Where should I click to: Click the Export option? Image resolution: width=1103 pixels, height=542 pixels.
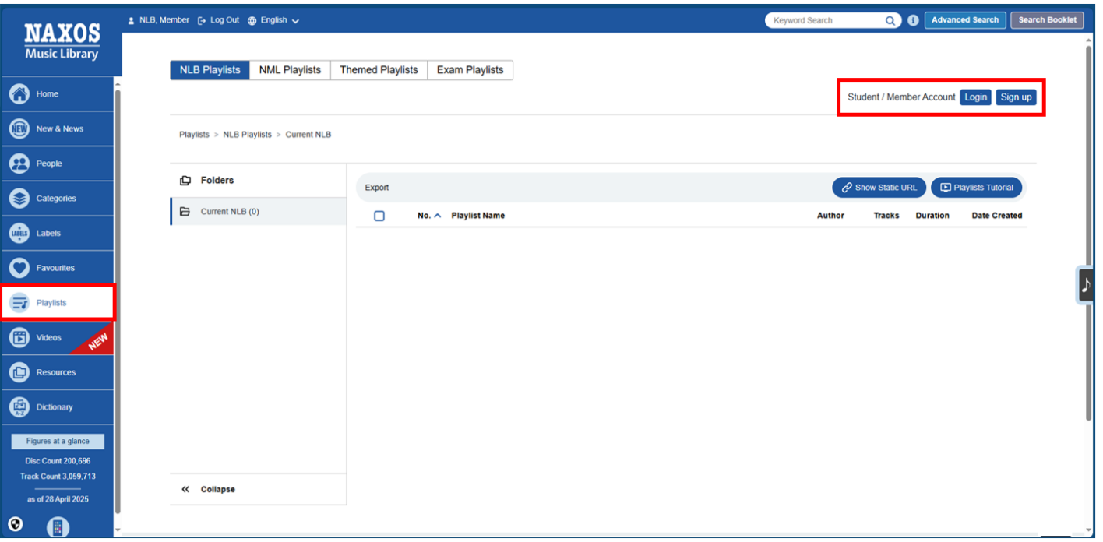377,188
